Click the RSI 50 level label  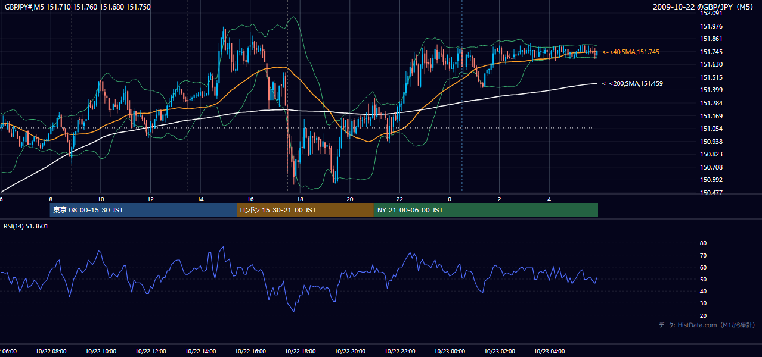pyautogui.click(x=703, y=280)
